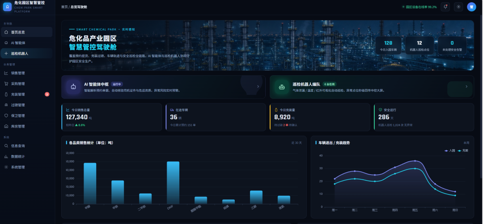Screen dimensions: 483x224
Task: Click the 乙醇 bar in sales chart
Action: [256, 197]
